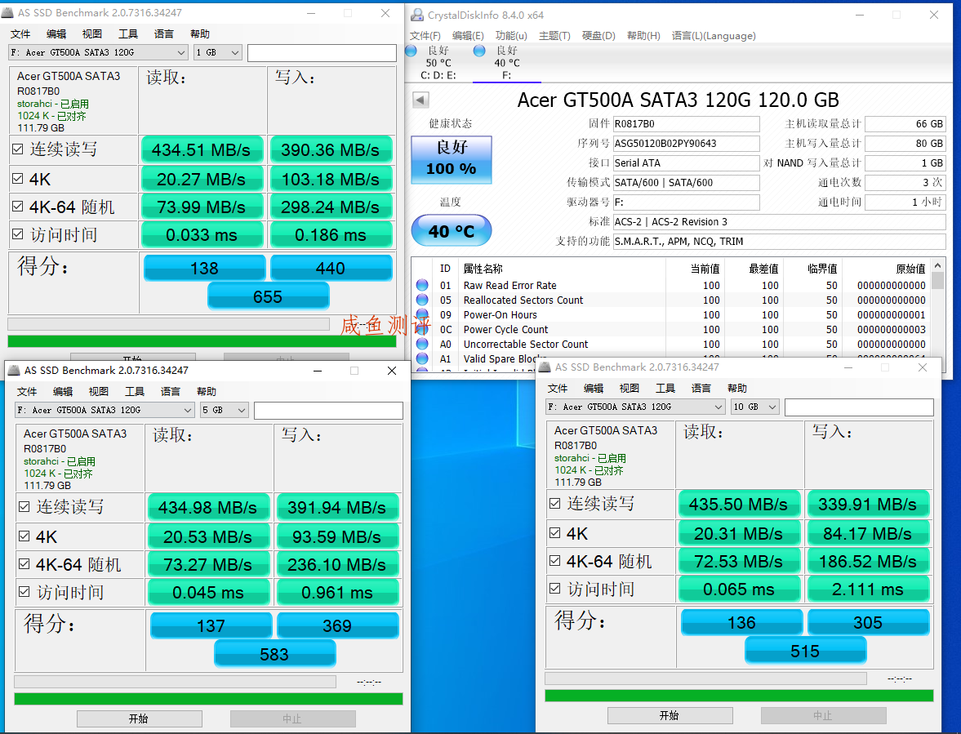Select the F: disk status orb
This screenshot has width=961, height=734.
click(479, 51)
